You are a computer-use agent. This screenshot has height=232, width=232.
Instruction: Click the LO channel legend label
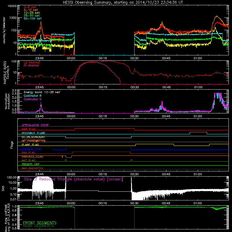(32, 62)
